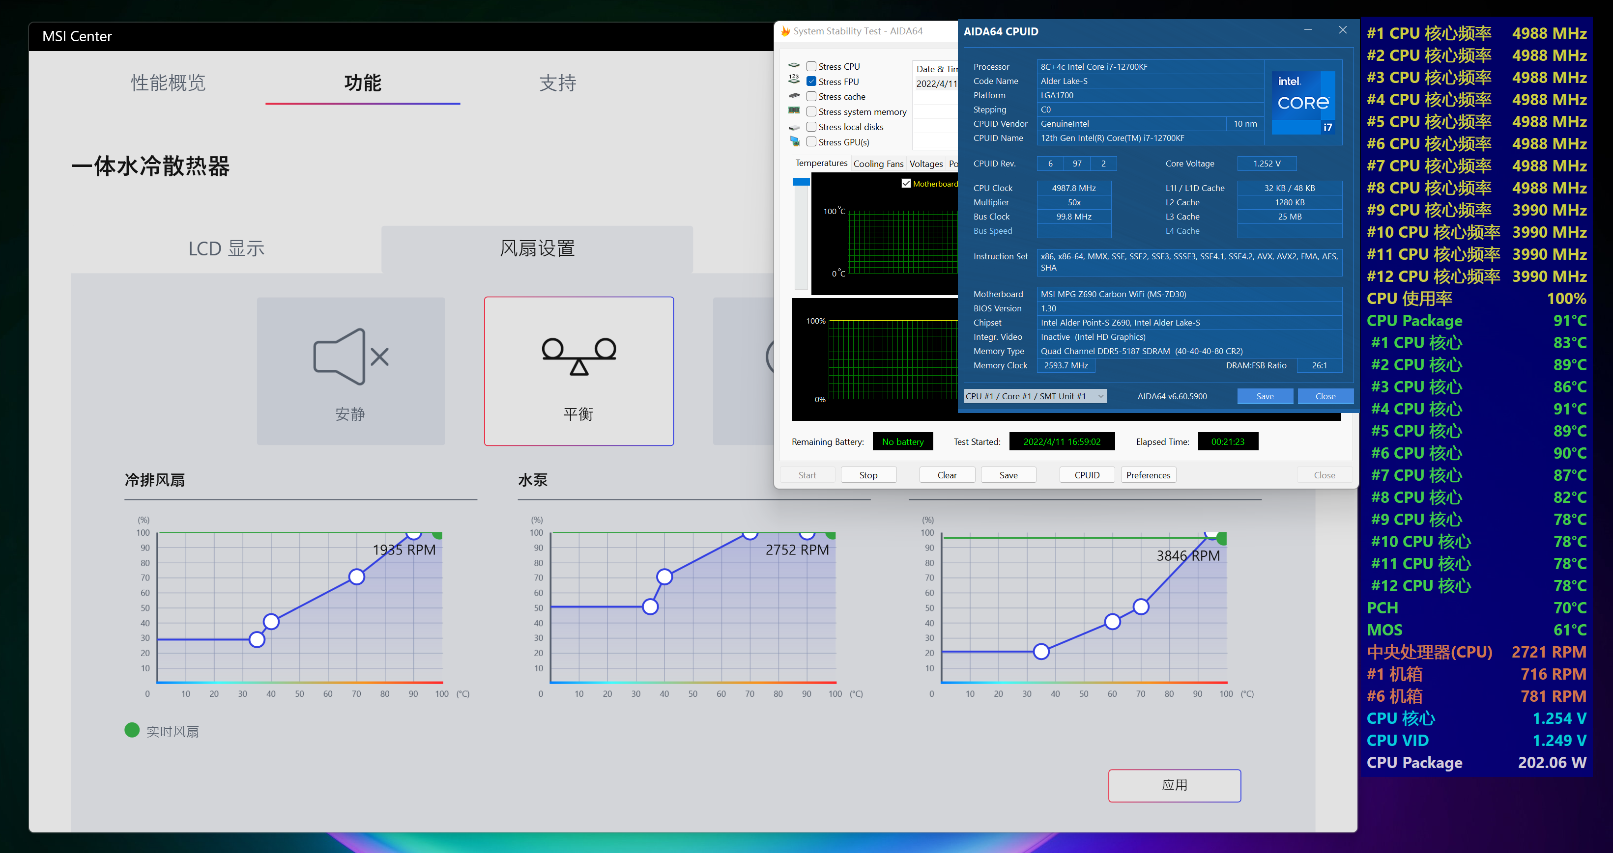This screenshot has height=853, width=1613.
Task: Click the 应用 apply button
Action: pos(1174,785)
